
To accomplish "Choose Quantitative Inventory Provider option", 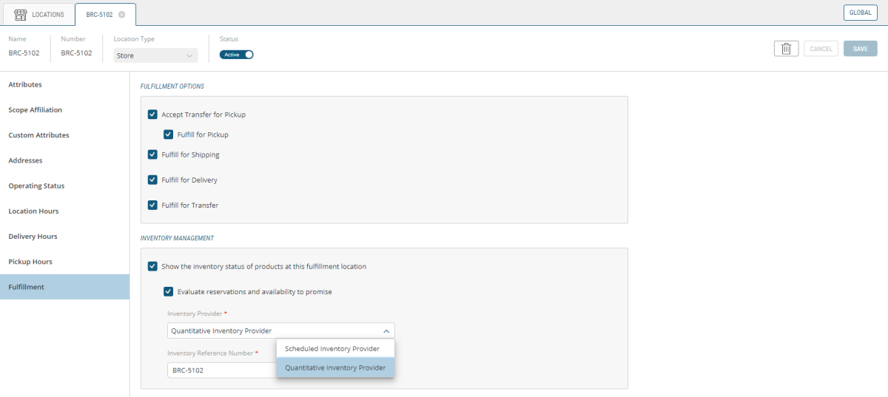I will pyautogui.click(x=335, y=367).
